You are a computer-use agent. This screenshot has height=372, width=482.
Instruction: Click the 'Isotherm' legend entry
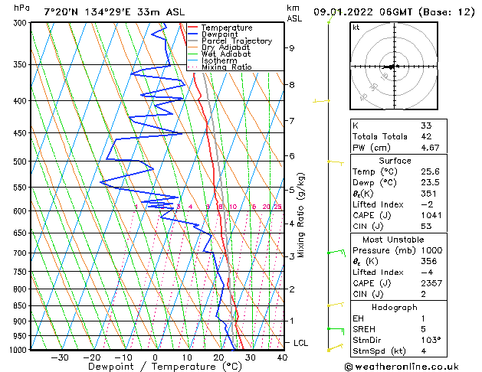click(x=219, y=60)
